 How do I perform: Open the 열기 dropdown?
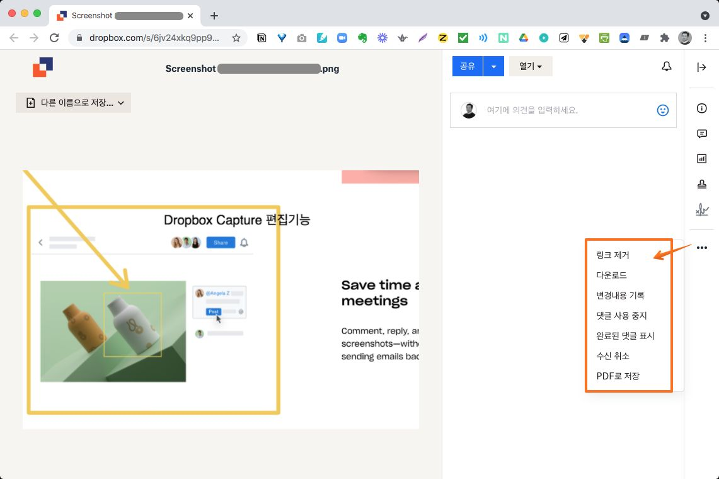tap(531, 66)
